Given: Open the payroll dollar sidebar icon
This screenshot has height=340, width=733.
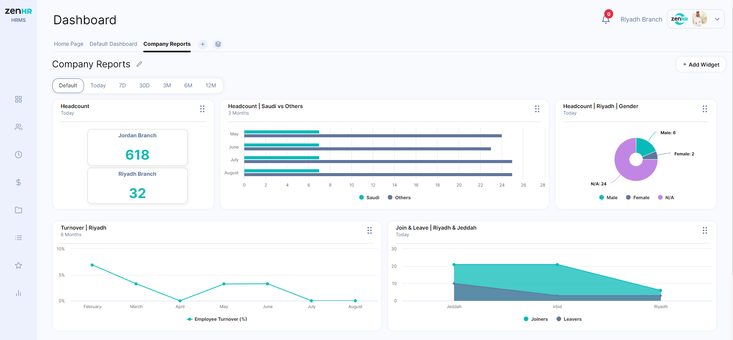Looking at the screenshot, I should [x=18, y=182].
